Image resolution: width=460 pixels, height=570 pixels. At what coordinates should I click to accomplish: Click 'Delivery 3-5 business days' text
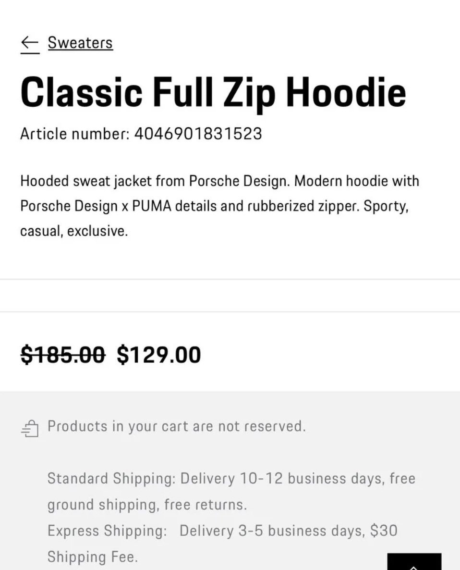click(272, 531)
